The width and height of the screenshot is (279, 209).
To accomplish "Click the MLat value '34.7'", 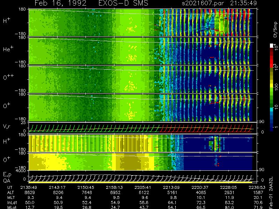I will point(115,207).
